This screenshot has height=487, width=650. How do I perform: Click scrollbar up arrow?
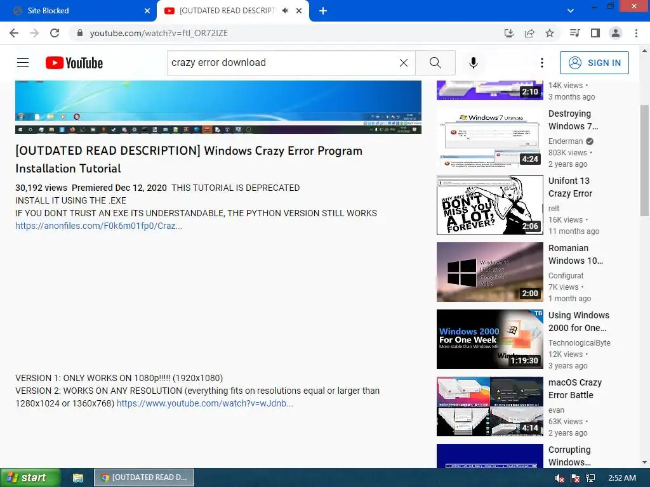tap(645, 51)
